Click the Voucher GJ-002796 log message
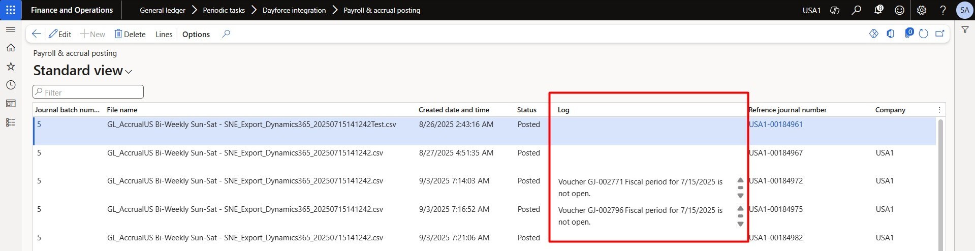The height and width of the screenshot is (251, 975). 640,216
